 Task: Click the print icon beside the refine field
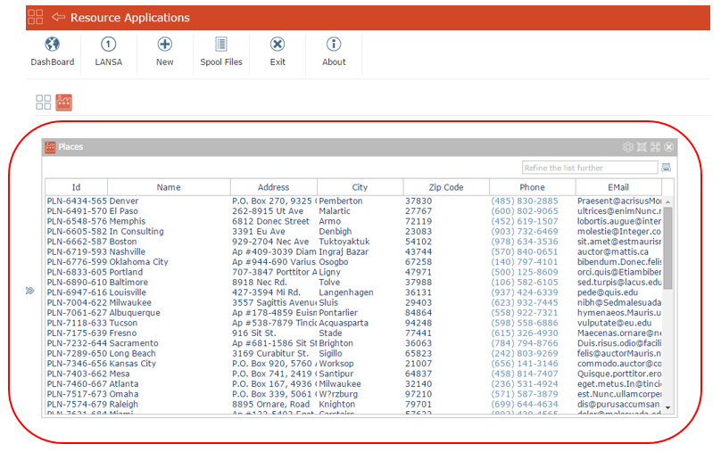pyautogui.click(x=666, y=168)
